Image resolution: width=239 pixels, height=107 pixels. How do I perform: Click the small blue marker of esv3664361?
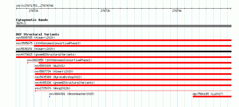[x=50, y=97]
